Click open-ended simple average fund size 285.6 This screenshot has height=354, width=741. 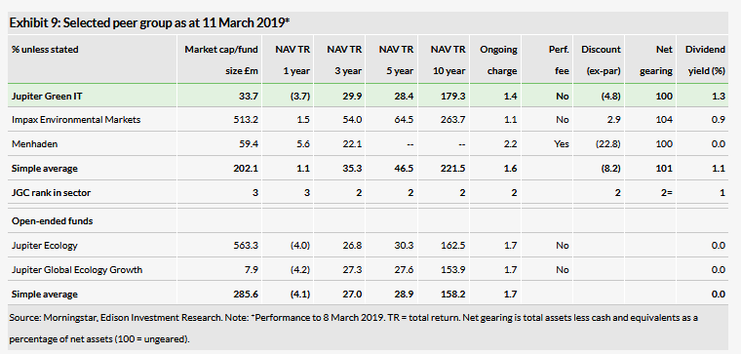click(246, 294)
